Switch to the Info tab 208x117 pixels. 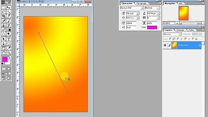click(x=181, y=3)
